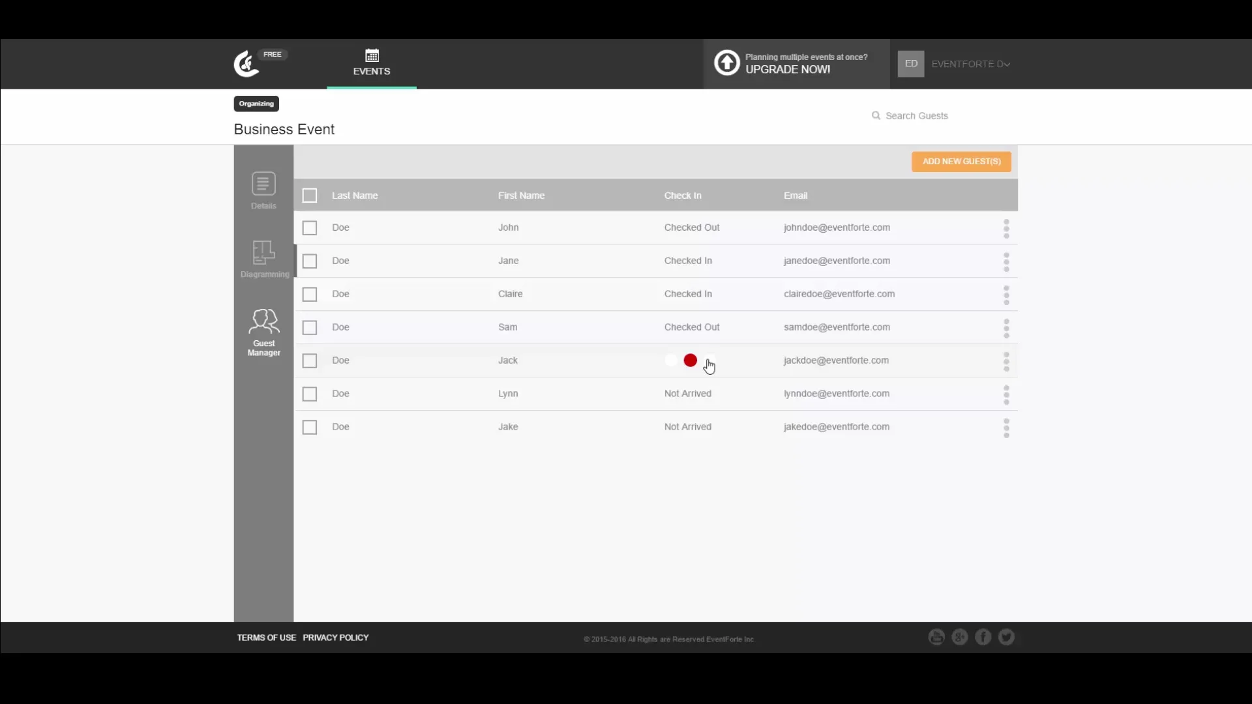
Task: Click the upgrade arrow circle icon
Action: point(726,63)
